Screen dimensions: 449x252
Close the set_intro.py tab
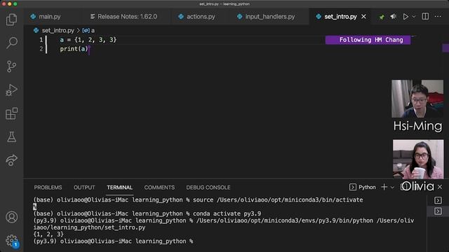[363, 17]
